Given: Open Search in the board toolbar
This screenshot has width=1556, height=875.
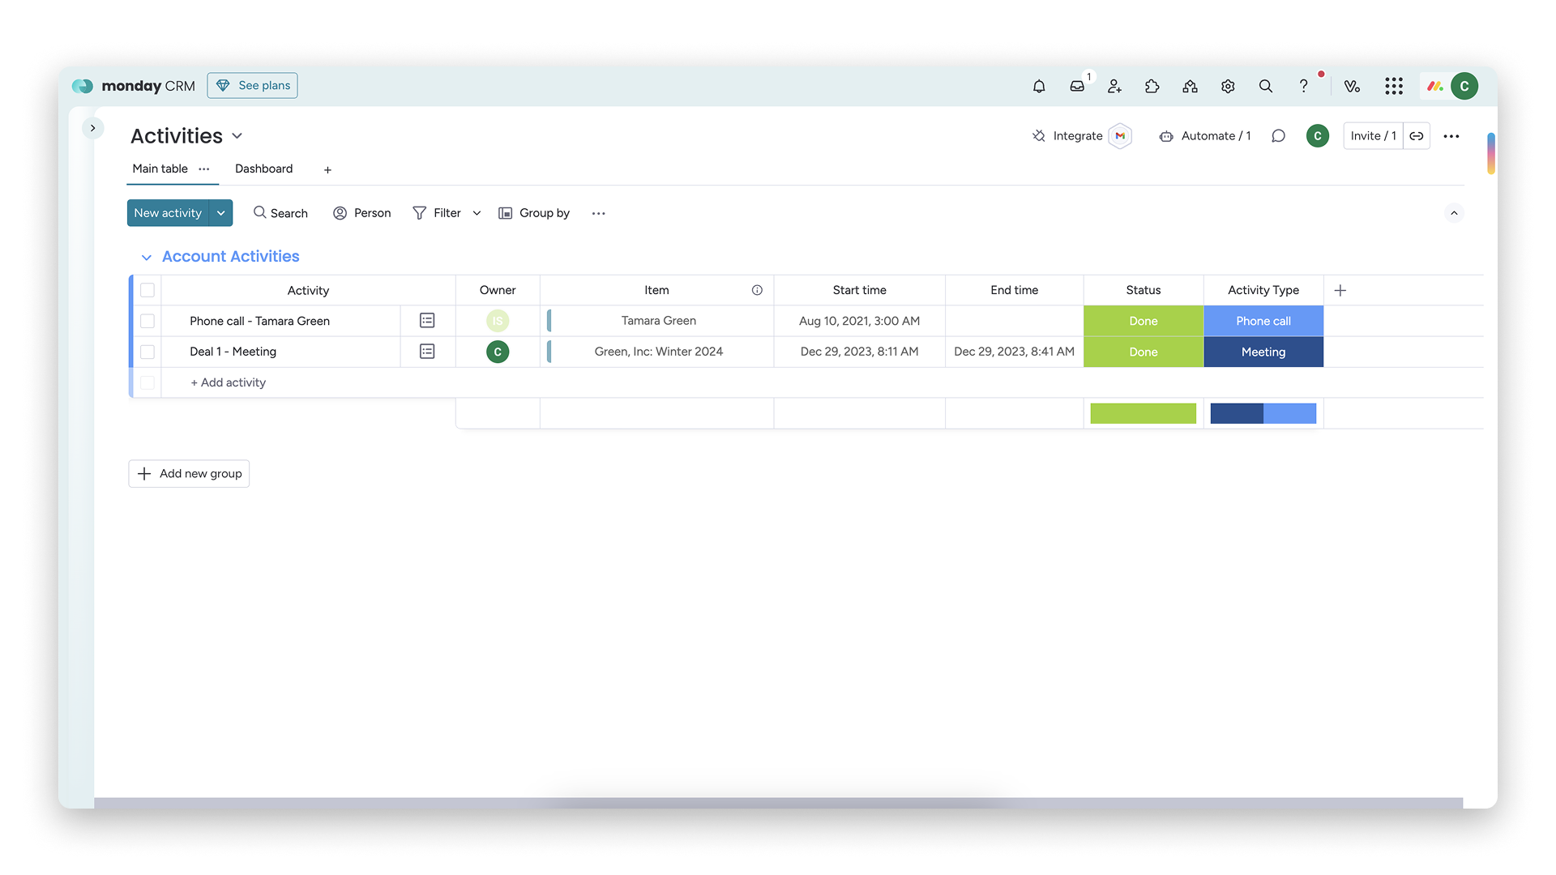Looking at the screenshot, I should tap(280, 213).
